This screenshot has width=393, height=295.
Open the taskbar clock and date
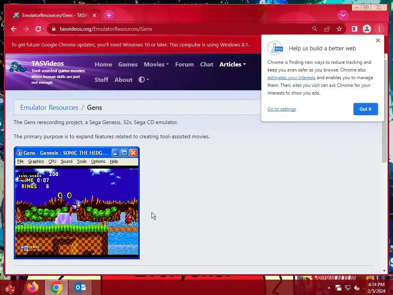(376, 288)
